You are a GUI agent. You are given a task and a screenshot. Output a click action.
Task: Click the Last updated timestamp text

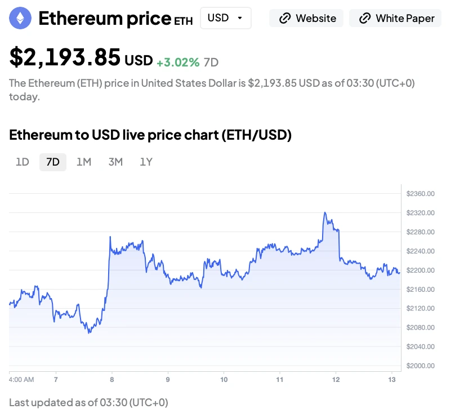[88, 402]
